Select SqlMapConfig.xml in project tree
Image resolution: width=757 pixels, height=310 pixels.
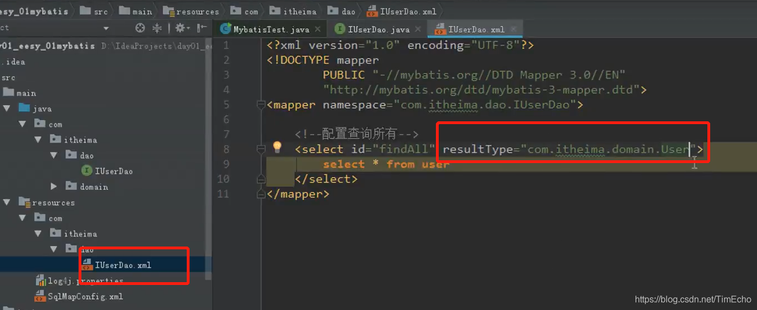pyautogui.click(x=79, y=296)
